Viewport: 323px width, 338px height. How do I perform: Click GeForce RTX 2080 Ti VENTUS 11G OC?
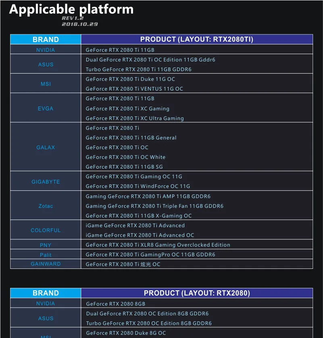134,89
